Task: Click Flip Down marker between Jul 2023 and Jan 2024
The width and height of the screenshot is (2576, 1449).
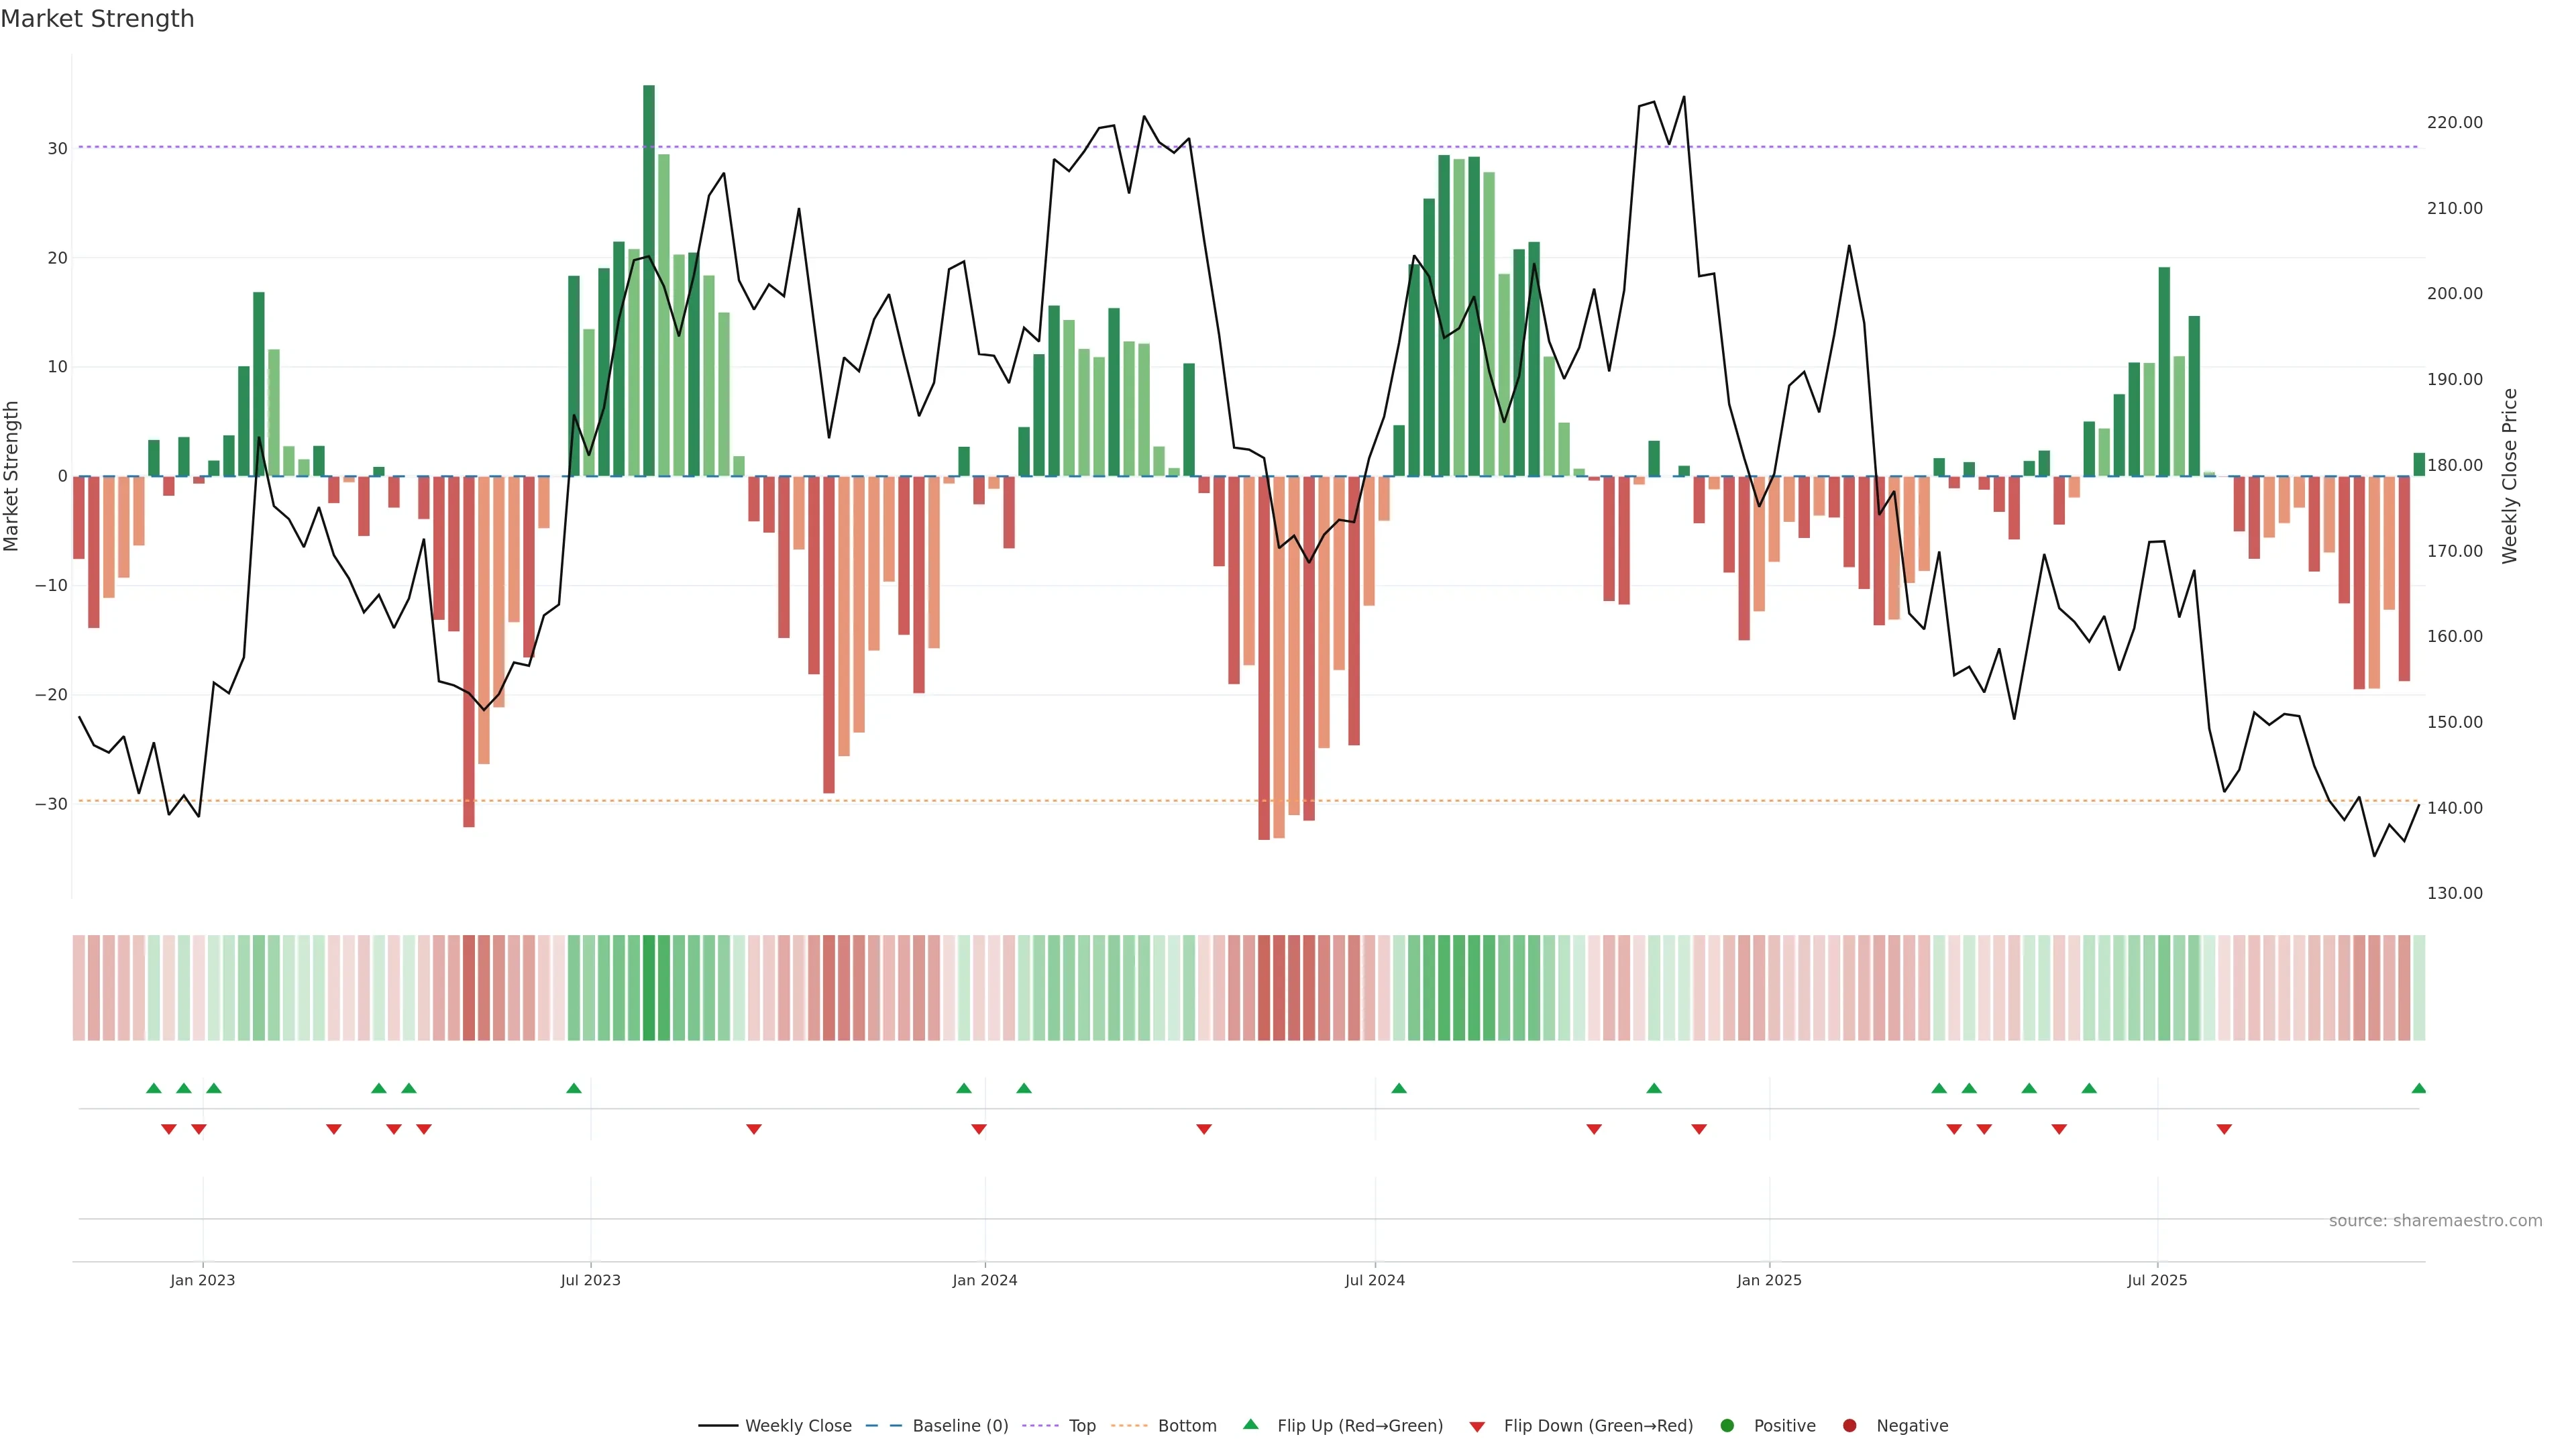Action: click(x=754, y=1129)
